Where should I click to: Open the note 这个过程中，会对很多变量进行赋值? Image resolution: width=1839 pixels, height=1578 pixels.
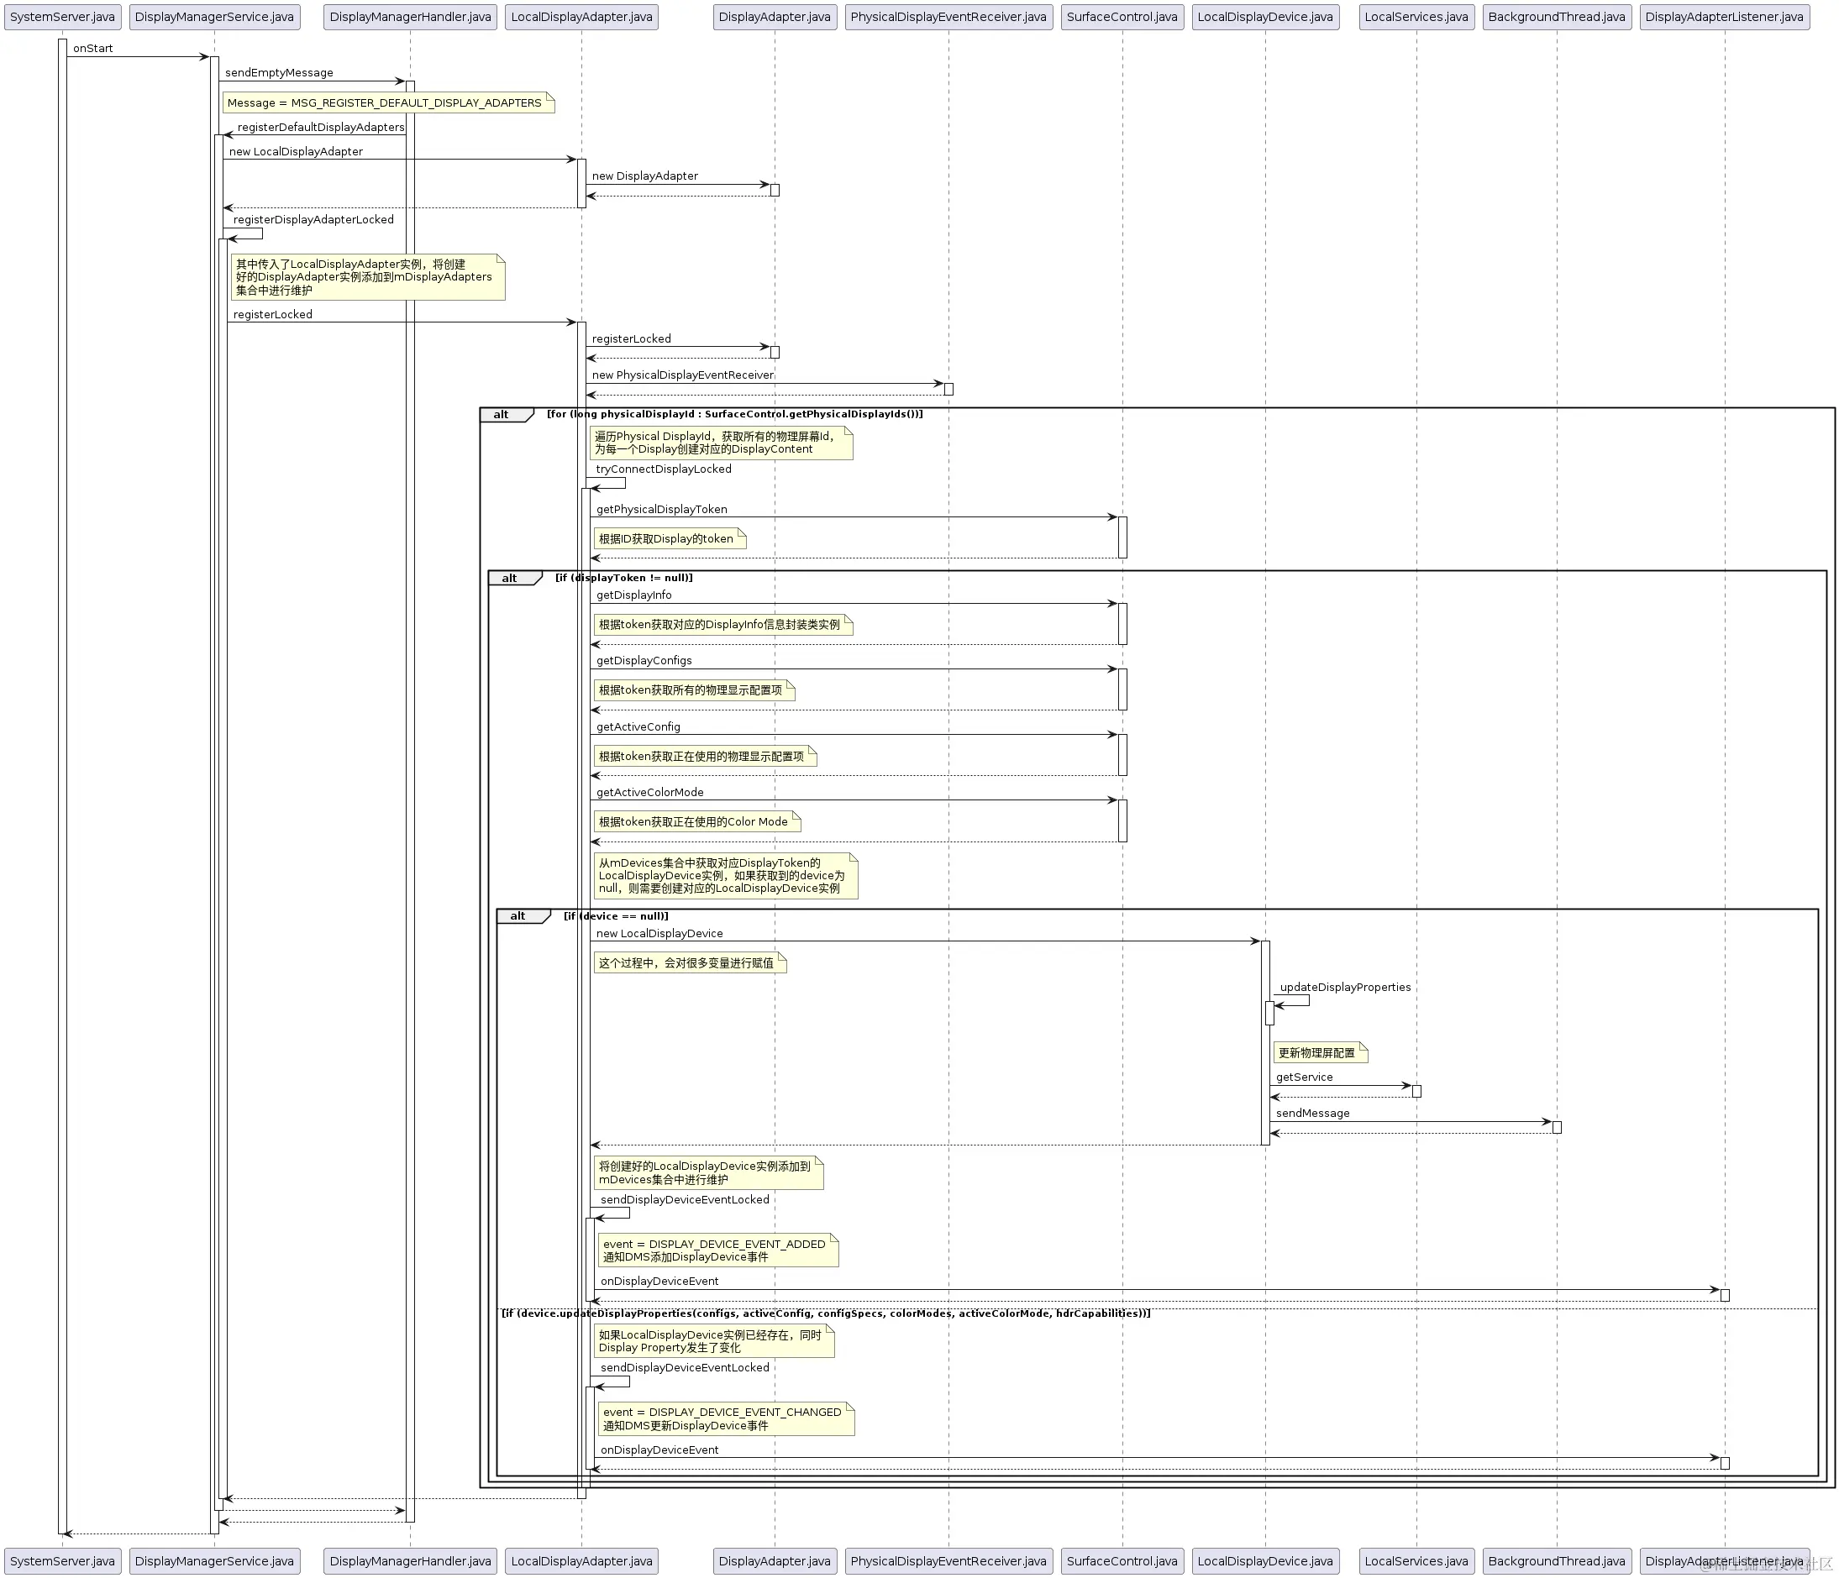tap(691, 963)
